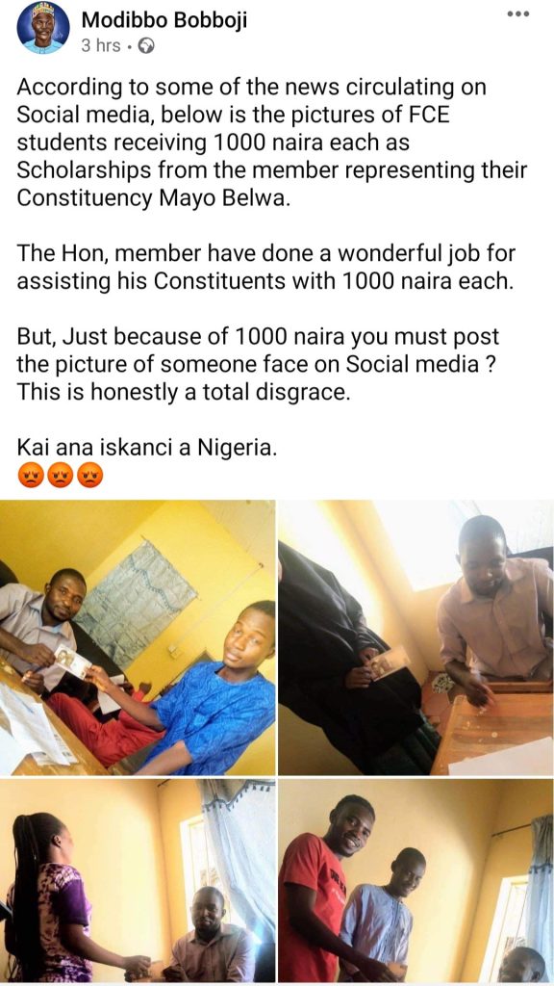
Task: Click text 'This is honestly a total disgrace'
Action: point(183,391)
